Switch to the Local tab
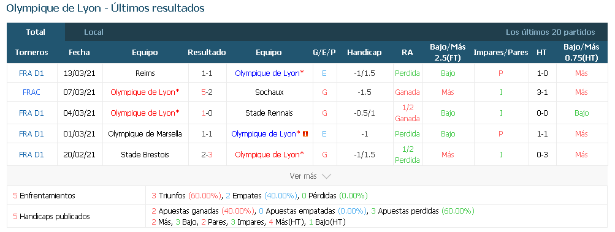Screen dimensions: 615x232 point(94,32)
